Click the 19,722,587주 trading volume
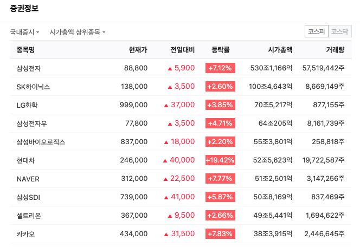 tap(323, 160)
